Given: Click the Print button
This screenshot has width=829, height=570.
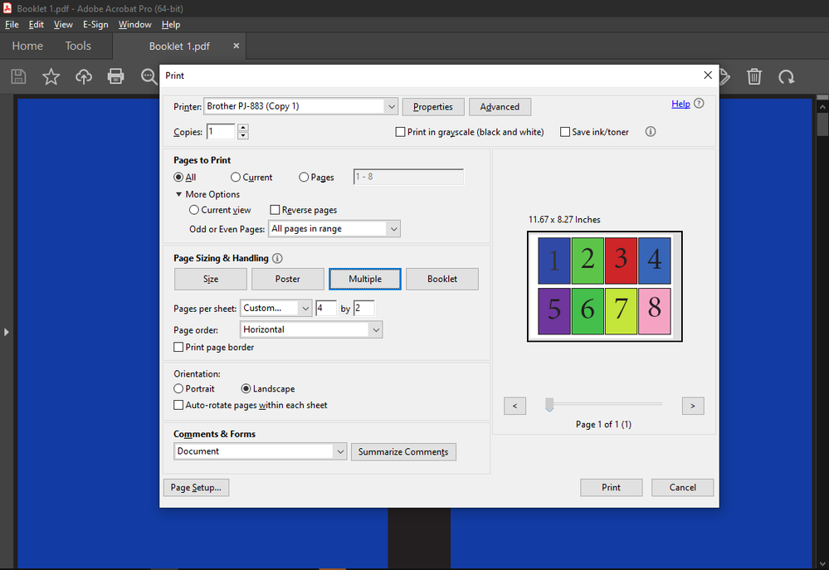Looking at the screenshot, I should (x=612, y=488).
